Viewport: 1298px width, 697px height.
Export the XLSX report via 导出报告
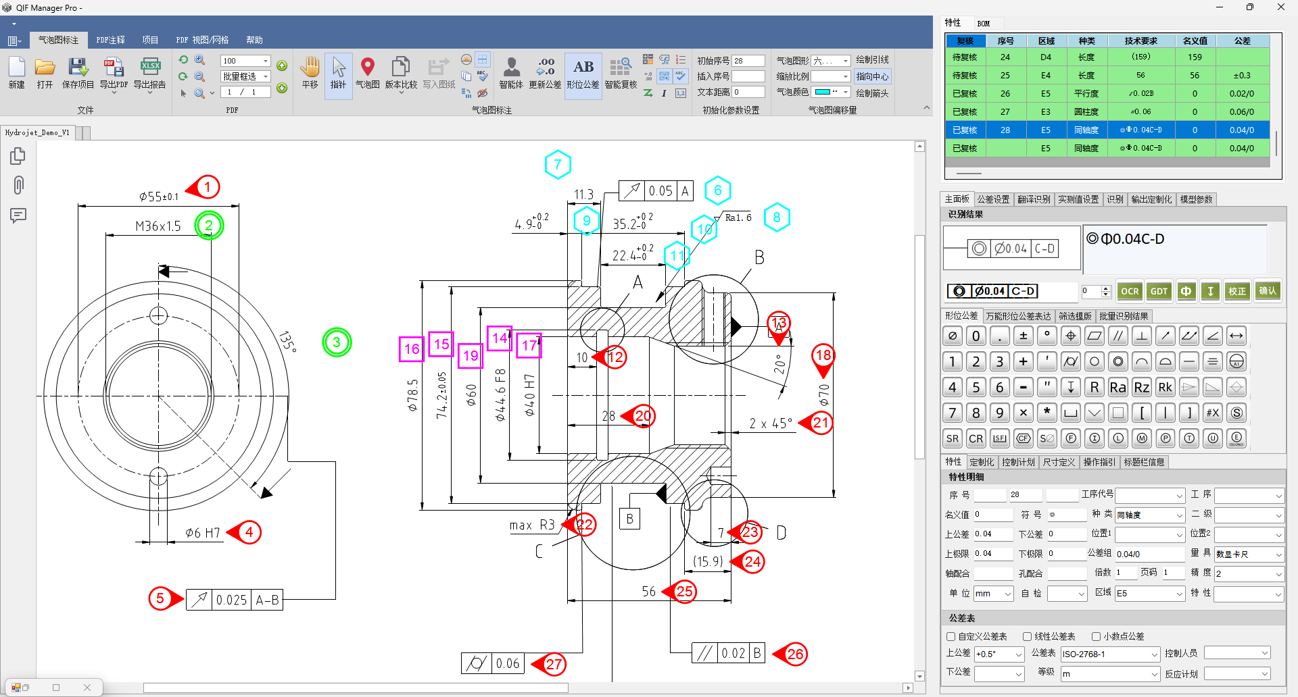tap(149, 73)
